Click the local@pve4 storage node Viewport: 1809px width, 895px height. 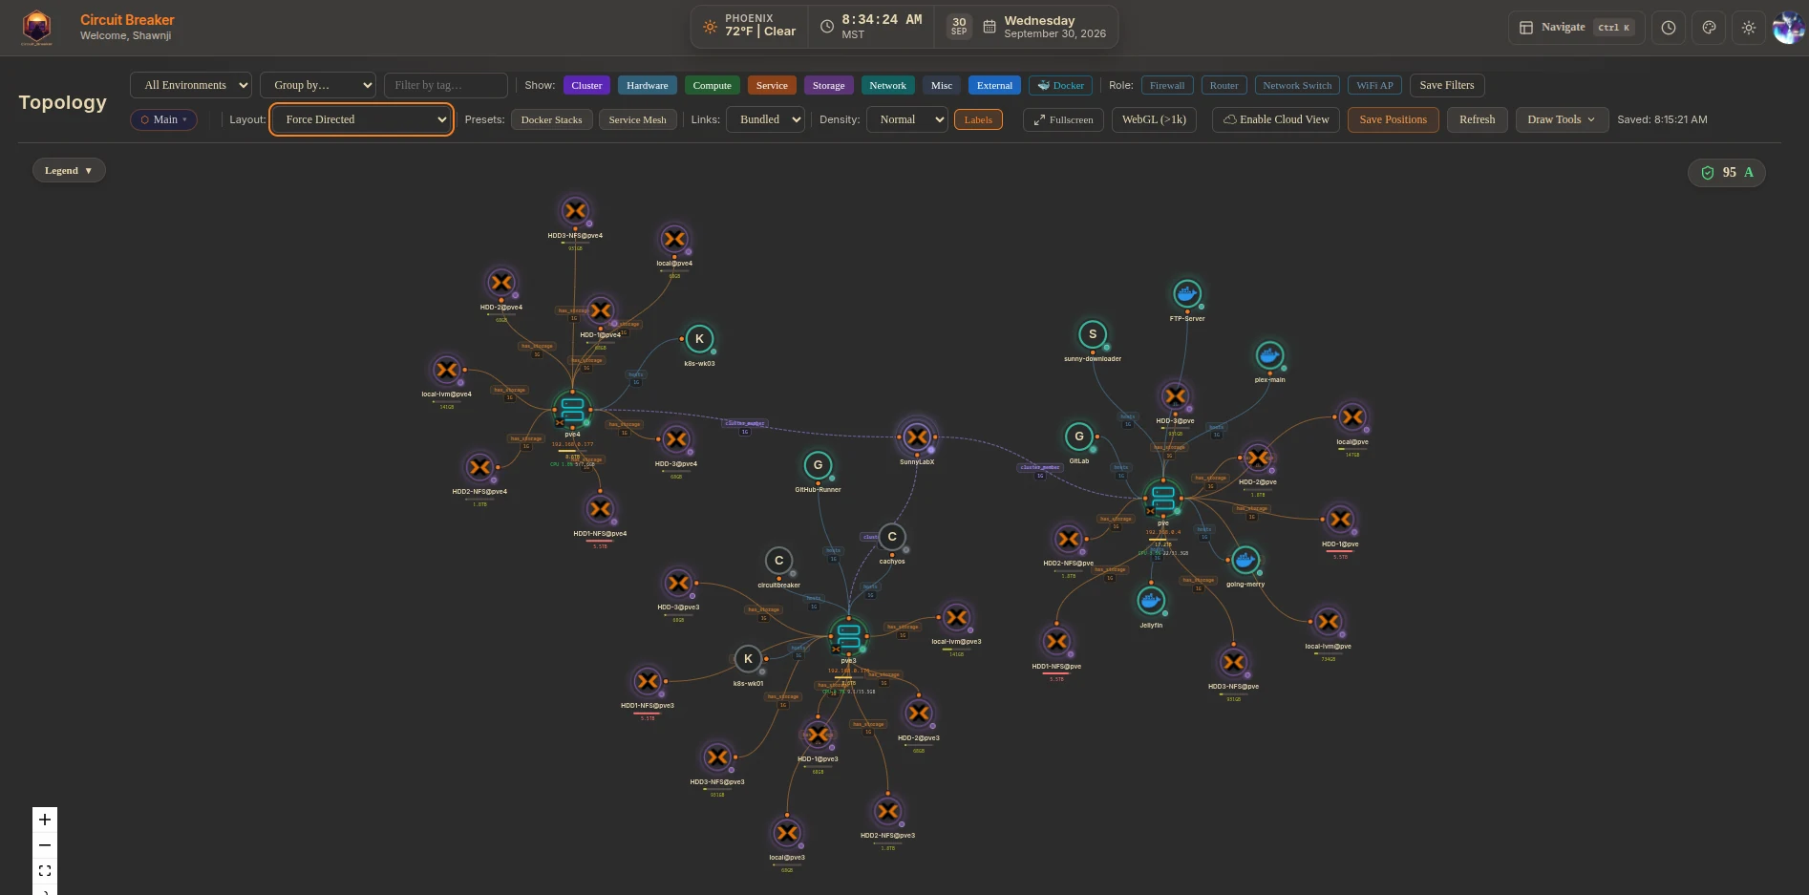674,239
